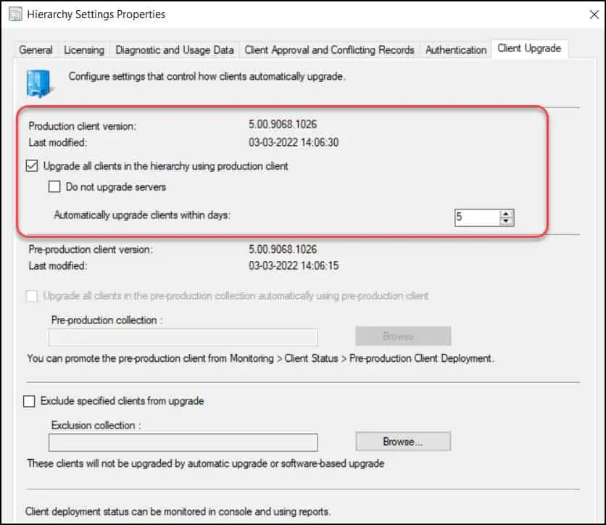The width and height of the screenshot is (606, 525).
Task: Click the Configure settings description text
Action: click(207, 77)
